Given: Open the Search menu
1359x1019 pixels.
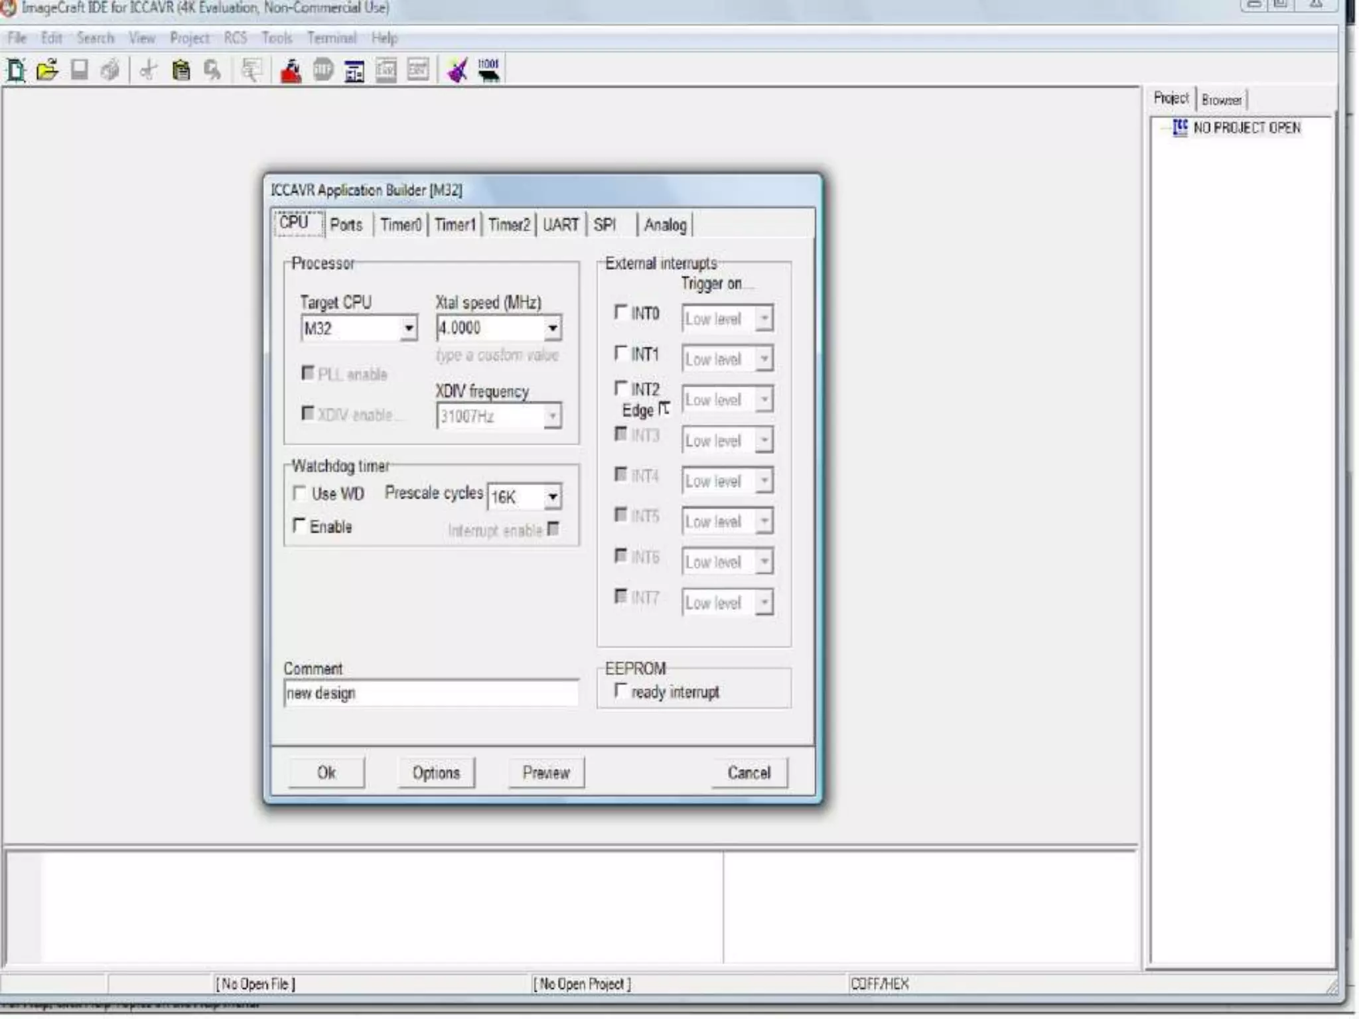Looking at the screenshot, I should click(95, 38).
